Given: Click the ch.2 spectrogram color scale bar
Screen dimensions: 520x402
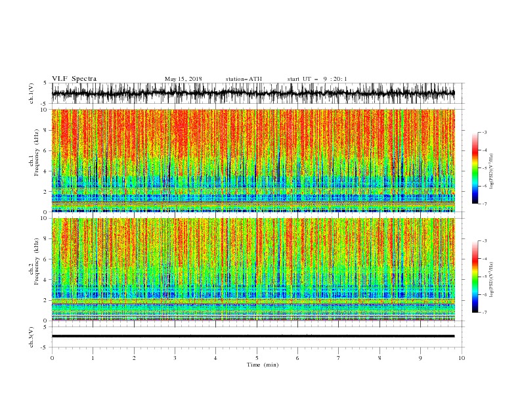Looking at the screenshot, I should click(x=475, y=277).
